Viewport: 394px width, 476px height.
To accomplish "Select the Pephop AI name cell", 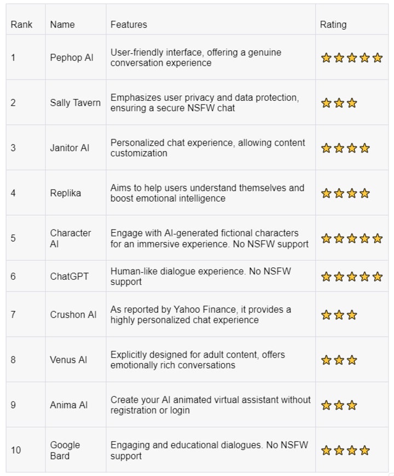I will pyautogui.click(x=72, y=58).
